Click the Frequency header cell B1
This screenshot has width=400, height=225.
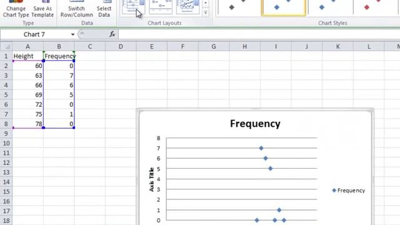pyautogui.click(x=59, y=56)
